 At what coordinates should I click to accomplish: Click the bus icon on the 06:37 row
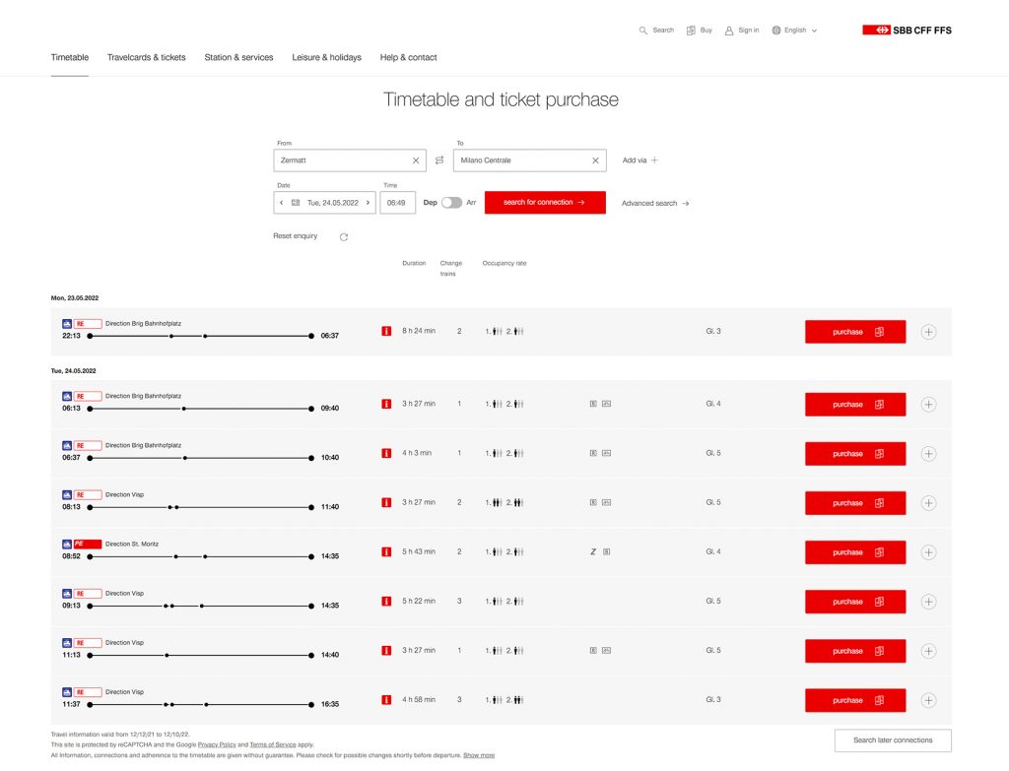coord(67,446)
